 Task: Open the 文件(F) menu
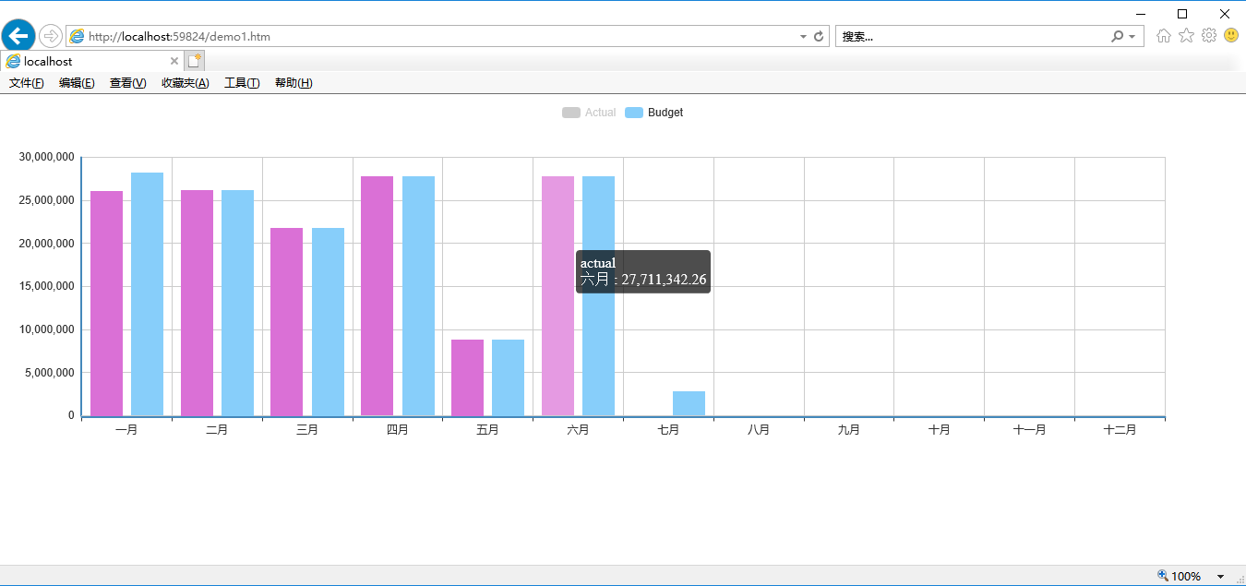point(27,83)
